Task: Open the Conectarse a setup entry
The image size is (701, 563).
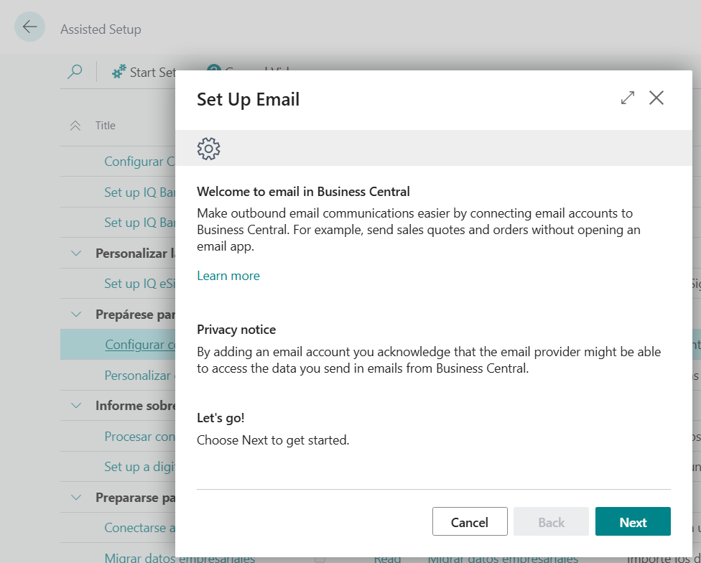Action: tap(139, 528)
